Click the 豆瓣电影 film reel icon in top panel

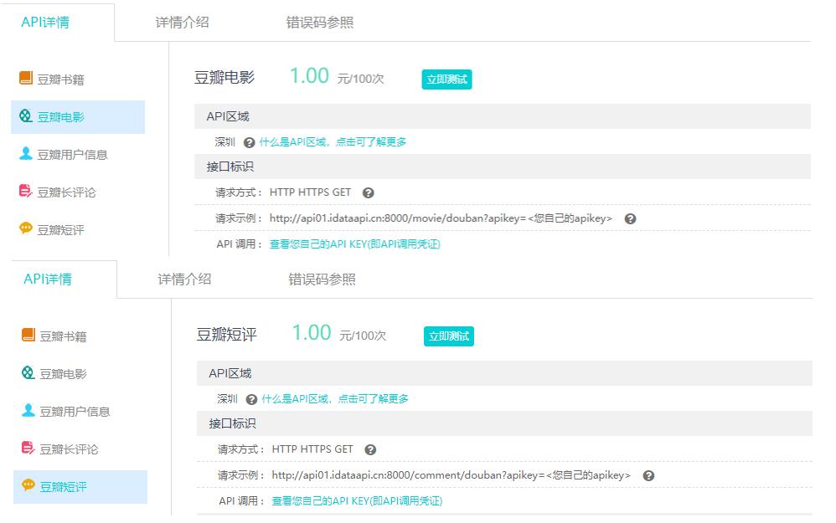26,115
